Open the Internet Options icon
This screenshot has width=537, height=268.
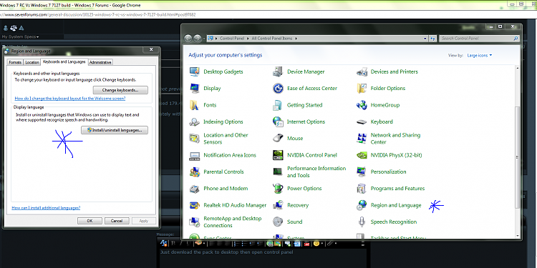278,121
